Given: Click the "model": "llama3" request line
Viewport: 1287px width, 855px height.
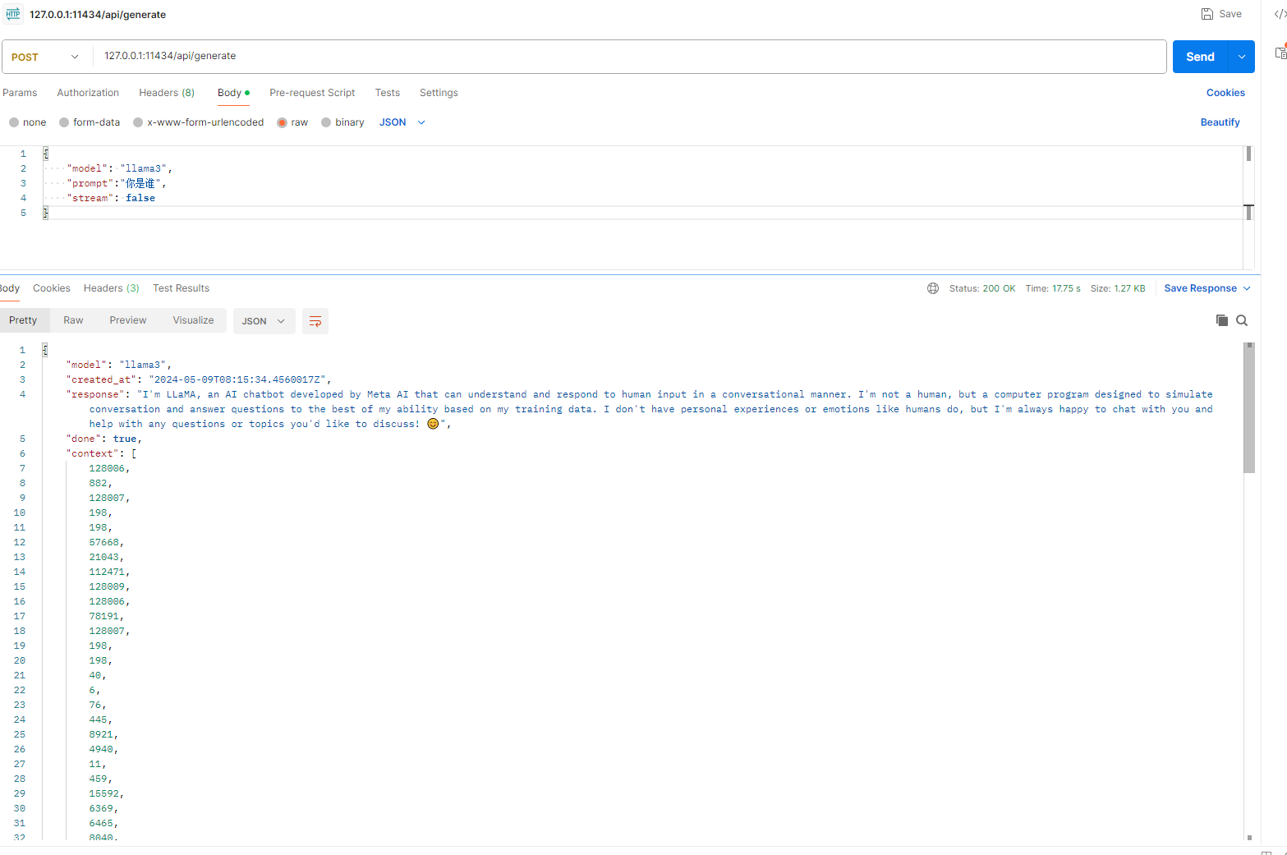Looking at the screenshot, I should click(x=120, y=168).
